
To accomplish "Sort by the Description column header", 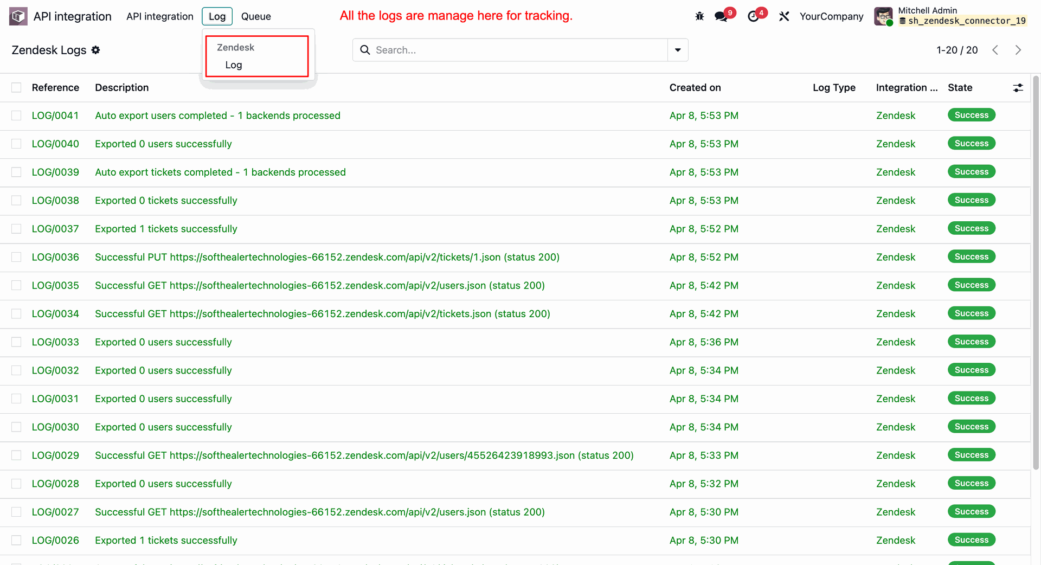I will [x=121, y=88].
